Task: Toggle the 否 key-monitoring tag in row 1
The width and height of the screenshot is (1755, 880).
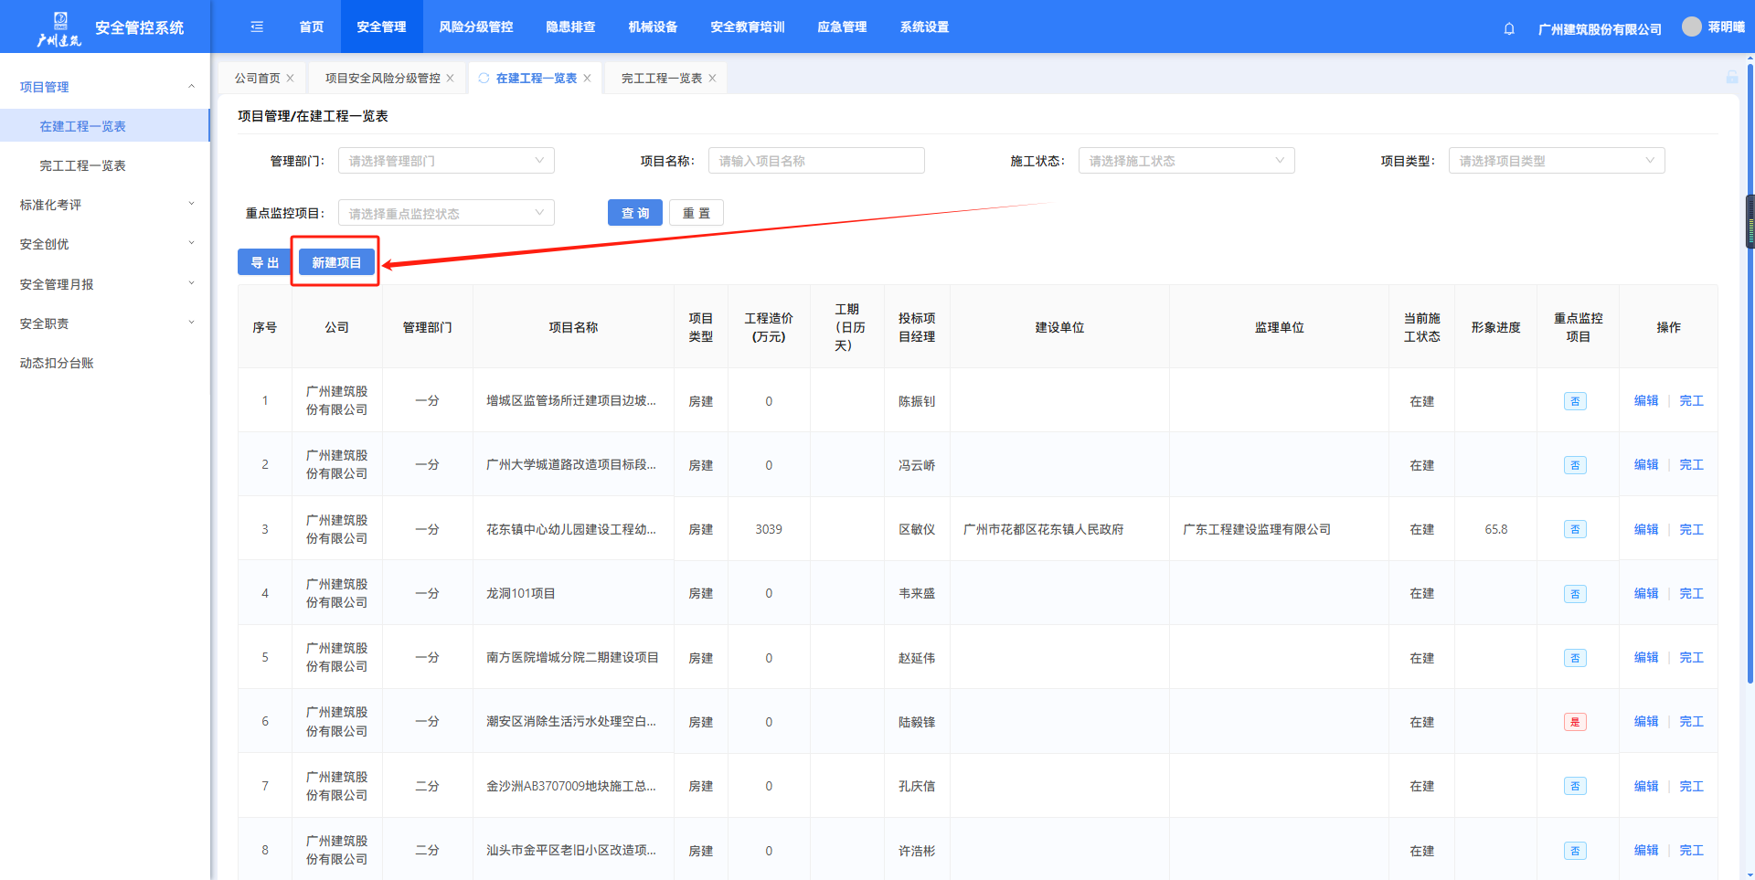Action: [1575, 401]
